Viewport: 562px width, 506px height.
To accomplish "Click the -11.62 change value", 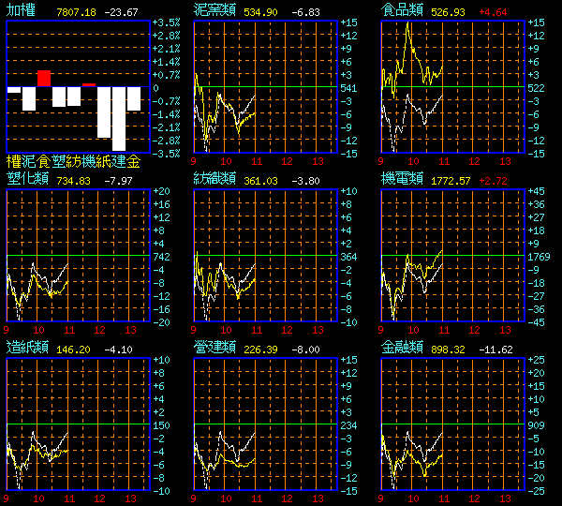I will 496,350.
